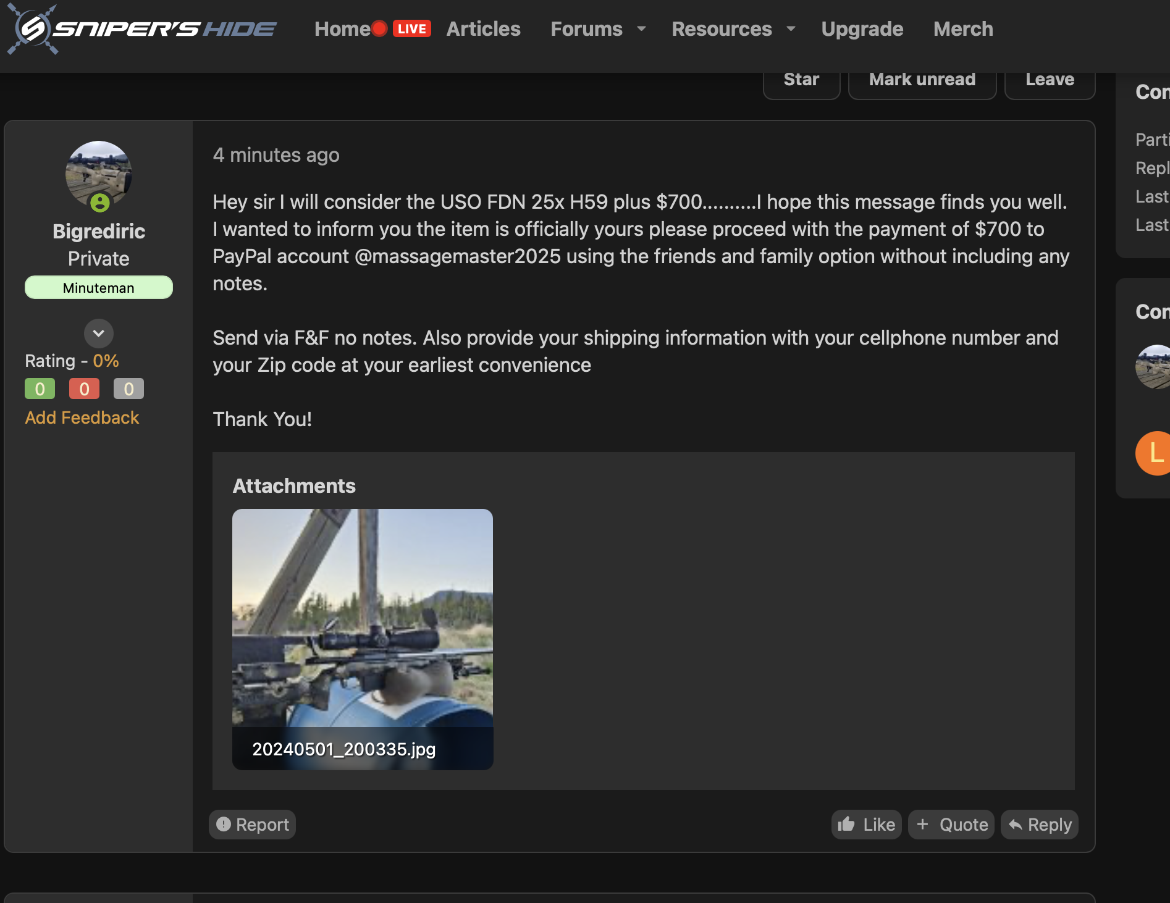Go to the Articles page
1170x903 pixels.
(483, 29)
